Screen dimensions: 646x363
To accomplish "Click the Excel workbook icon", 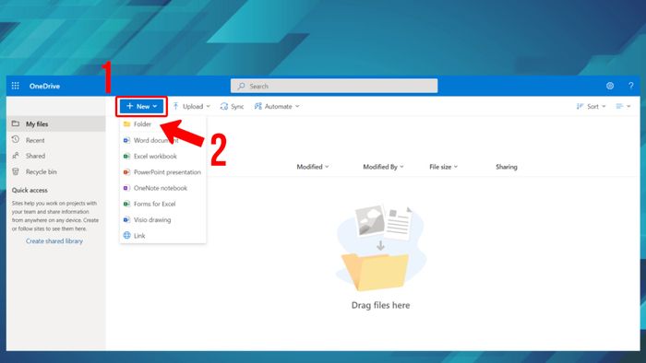I will [x=127, y=157].
